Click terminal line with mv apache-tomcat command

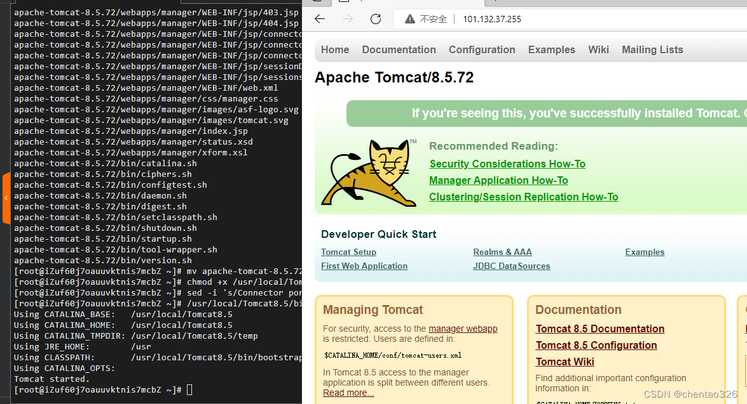pos(158,271)
